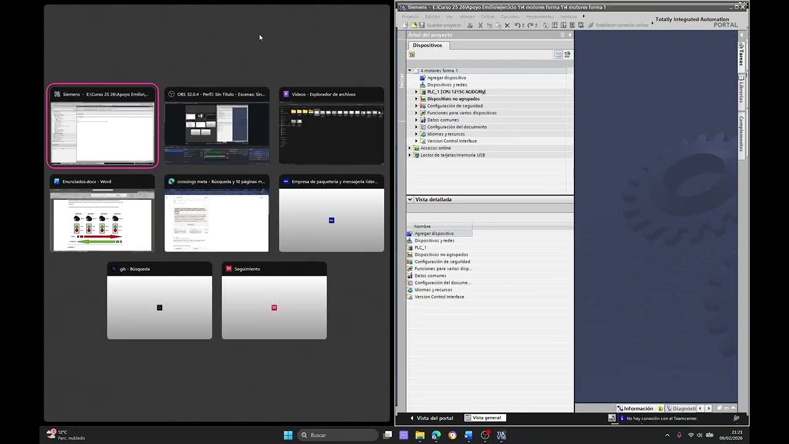Click the Buscar taskbar search box
This screenshot has height=444, width=789.
coord(337,435)
